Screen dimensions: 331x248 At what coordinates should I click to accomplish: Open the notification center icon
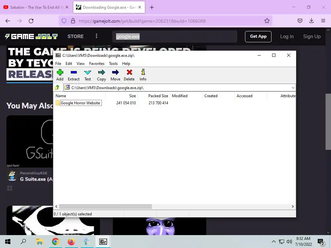[x=321, y=242]
